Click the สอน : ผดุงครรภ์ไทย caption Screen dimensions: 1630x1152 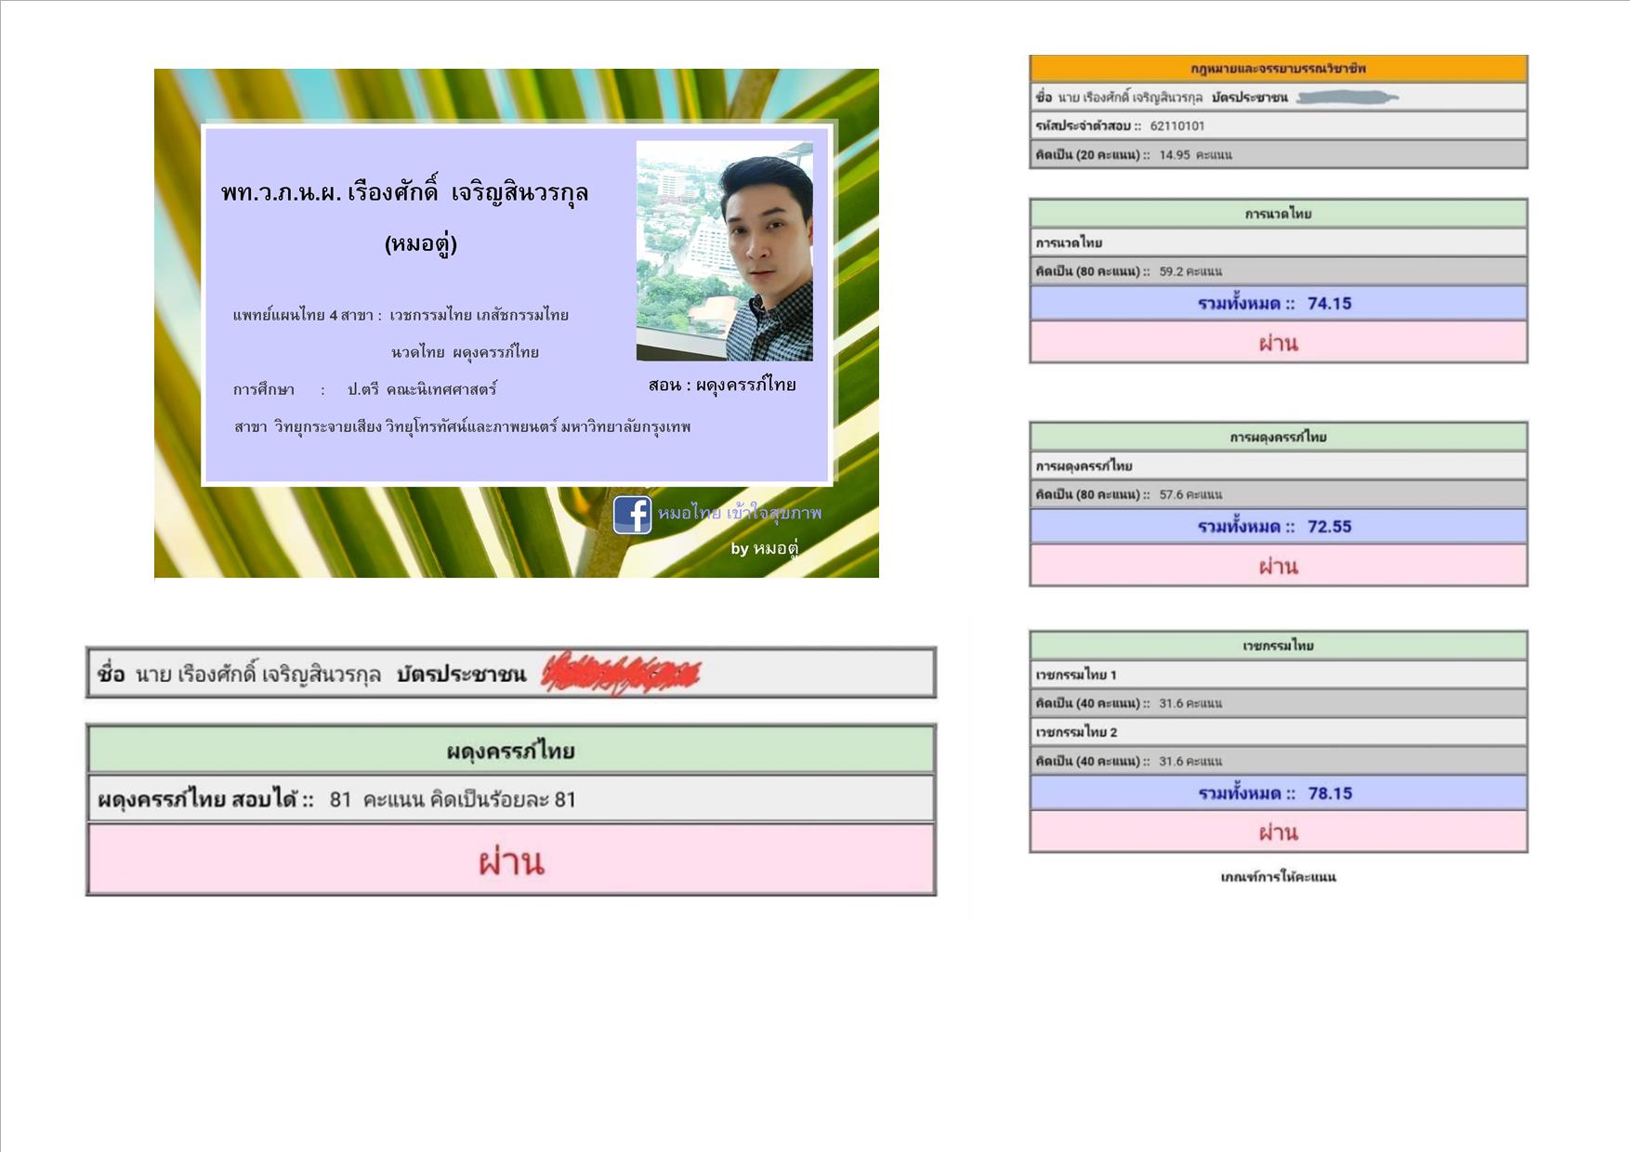pyautogui.click(x=722, y=385)
